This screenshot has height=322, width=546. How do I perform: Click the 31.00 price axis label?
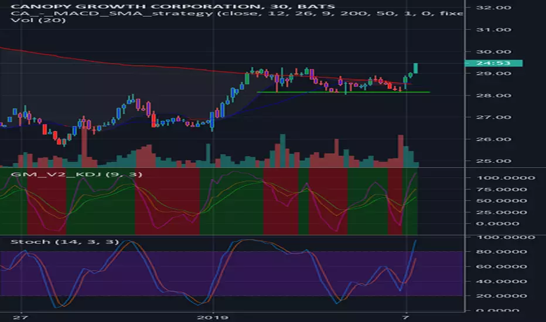click(494, 30)
